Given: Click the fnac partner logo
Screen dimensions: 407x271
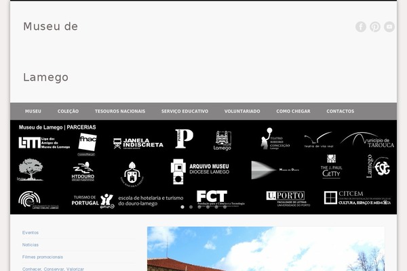Looking at the screenshot, I should [x=88, y=144].
